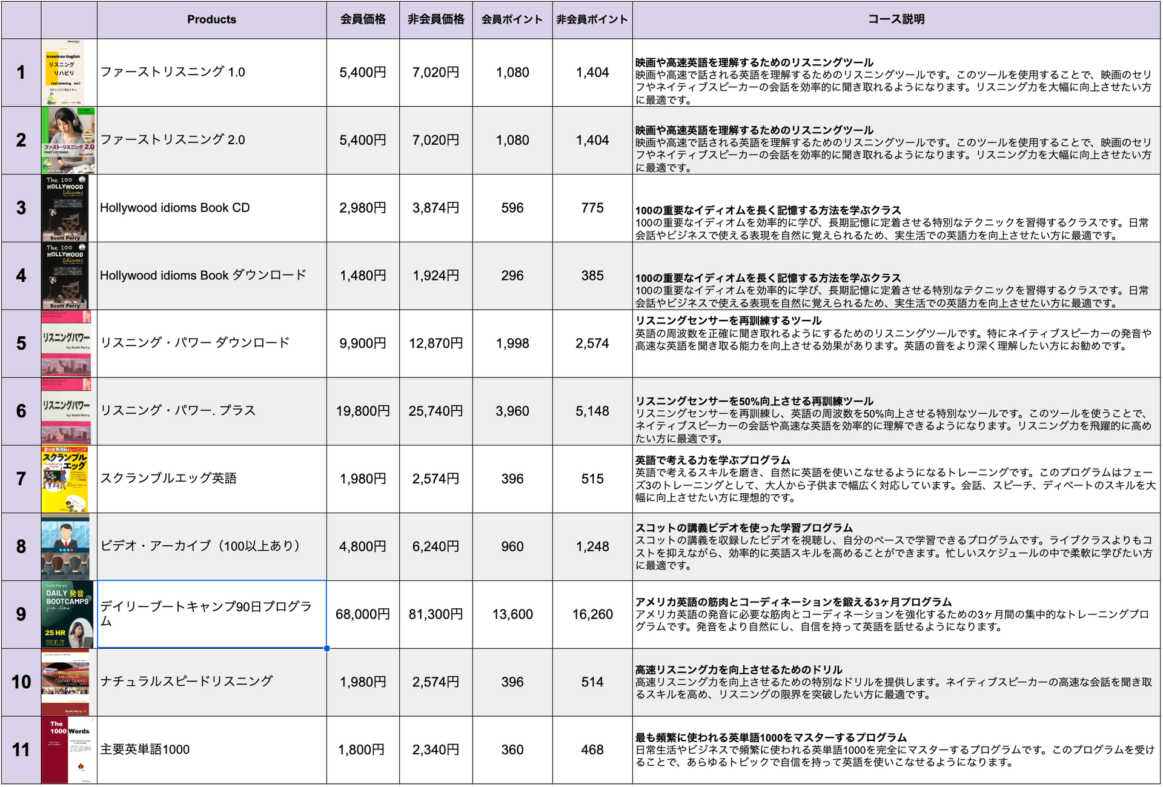The height and width of the screenshot is (787, 1163).
Task: Click the ナチュラルスピードリスニング name cell
Action: click(x=212, y=683)
